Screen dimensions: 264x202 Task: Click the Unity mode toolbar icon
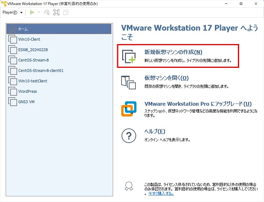click(x=66, y=12)
